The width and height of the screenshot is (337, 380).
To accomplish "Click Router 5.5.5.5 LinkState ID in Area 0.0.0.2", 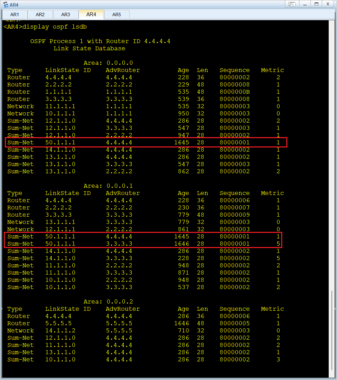I will coord(59,323).
